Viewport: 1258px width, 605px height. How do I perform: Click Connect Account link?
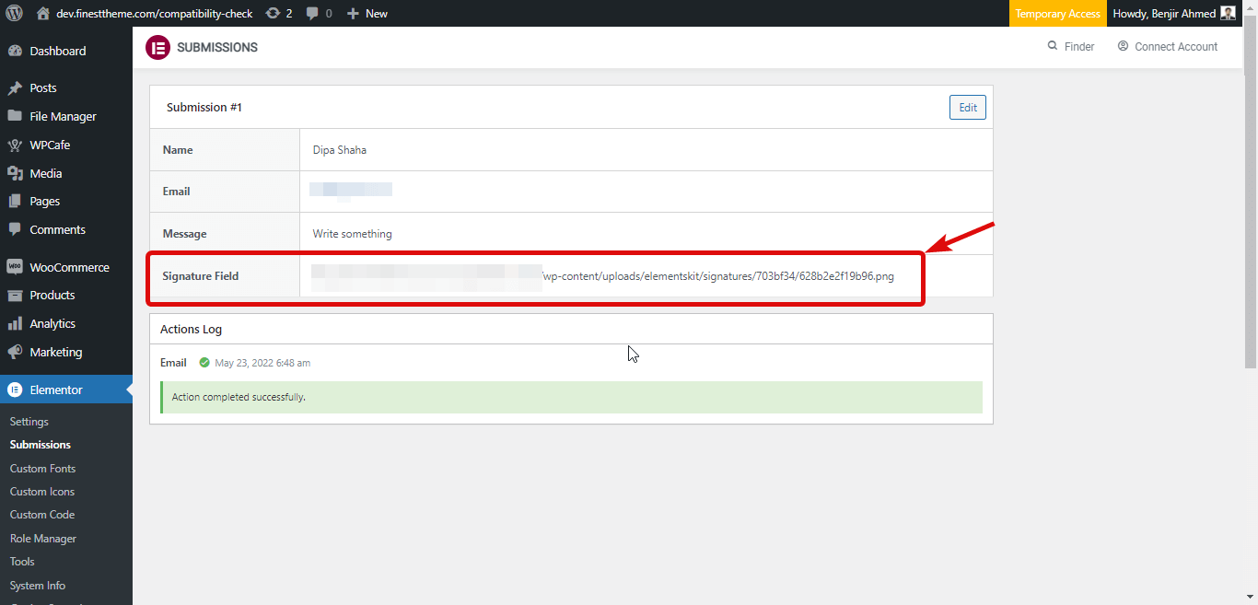tap(1168, 47)
